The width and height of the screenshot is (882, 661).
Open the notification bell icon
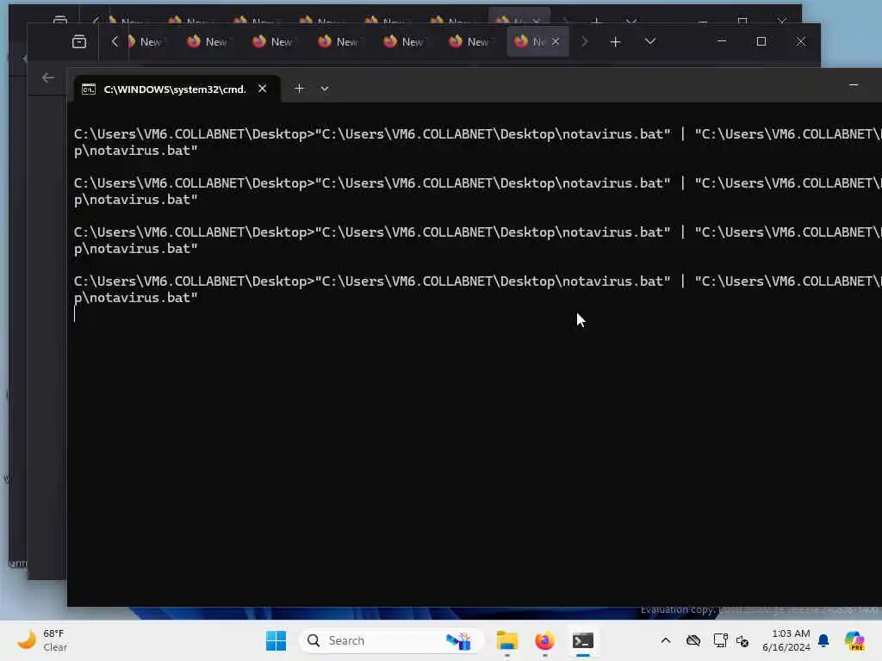pos(823,640)
